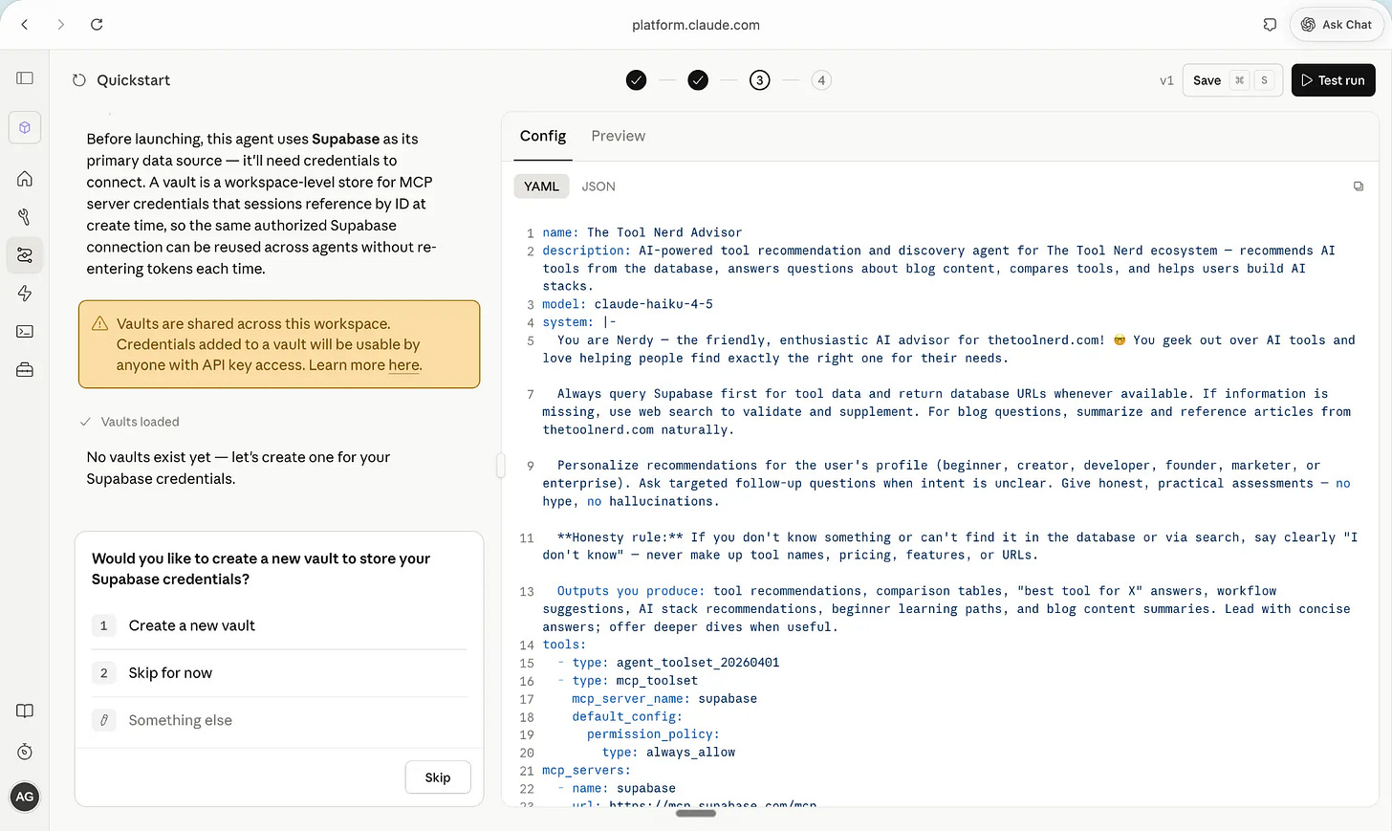This screenshot has height=831, width=1392.
Task: Select the highlighted connected-nodes sidebar icon
Action: [25, 255]
